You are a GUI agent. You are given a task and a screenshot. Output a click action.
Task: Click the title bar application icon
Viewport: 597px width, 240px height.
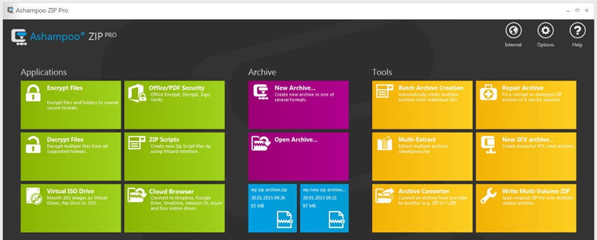point(11,11)
